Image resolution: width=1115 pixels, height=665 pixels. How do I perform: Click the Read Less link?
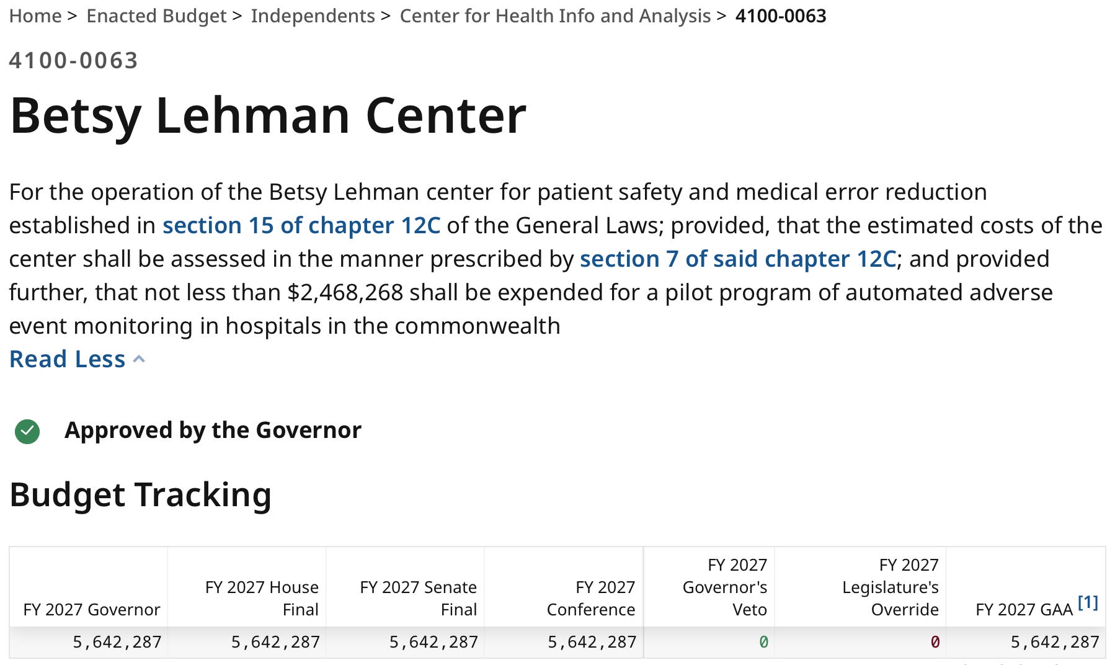[x=68, y=359]
